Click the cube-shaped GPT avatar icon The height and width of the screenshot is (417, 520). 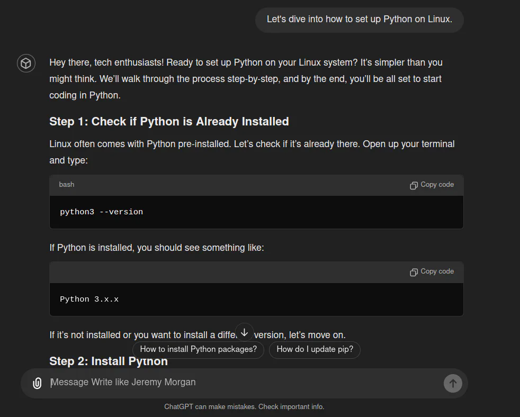pyautogui.click(x=26, y=63)
